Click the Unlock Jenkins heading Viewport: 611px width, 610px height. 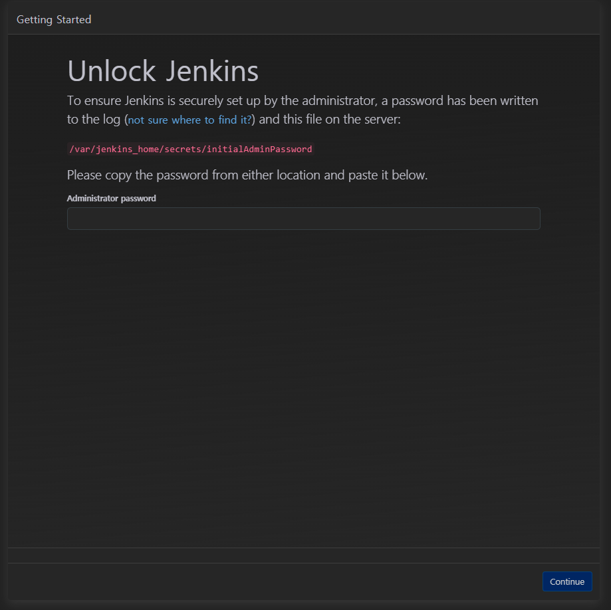pyautogui.click(x=163, y=71)
